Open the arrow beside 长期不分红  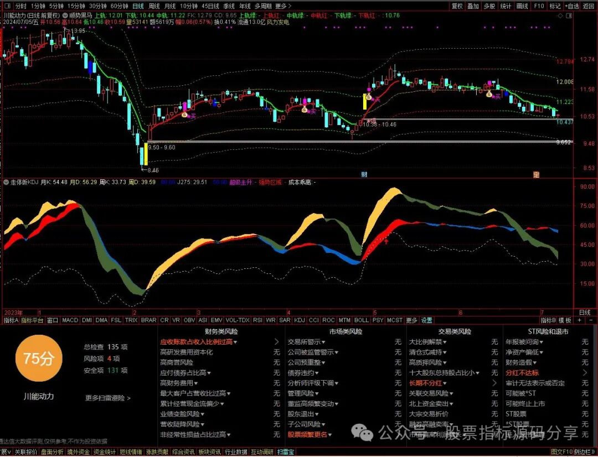pyautogui.click(x=494, y=383)
